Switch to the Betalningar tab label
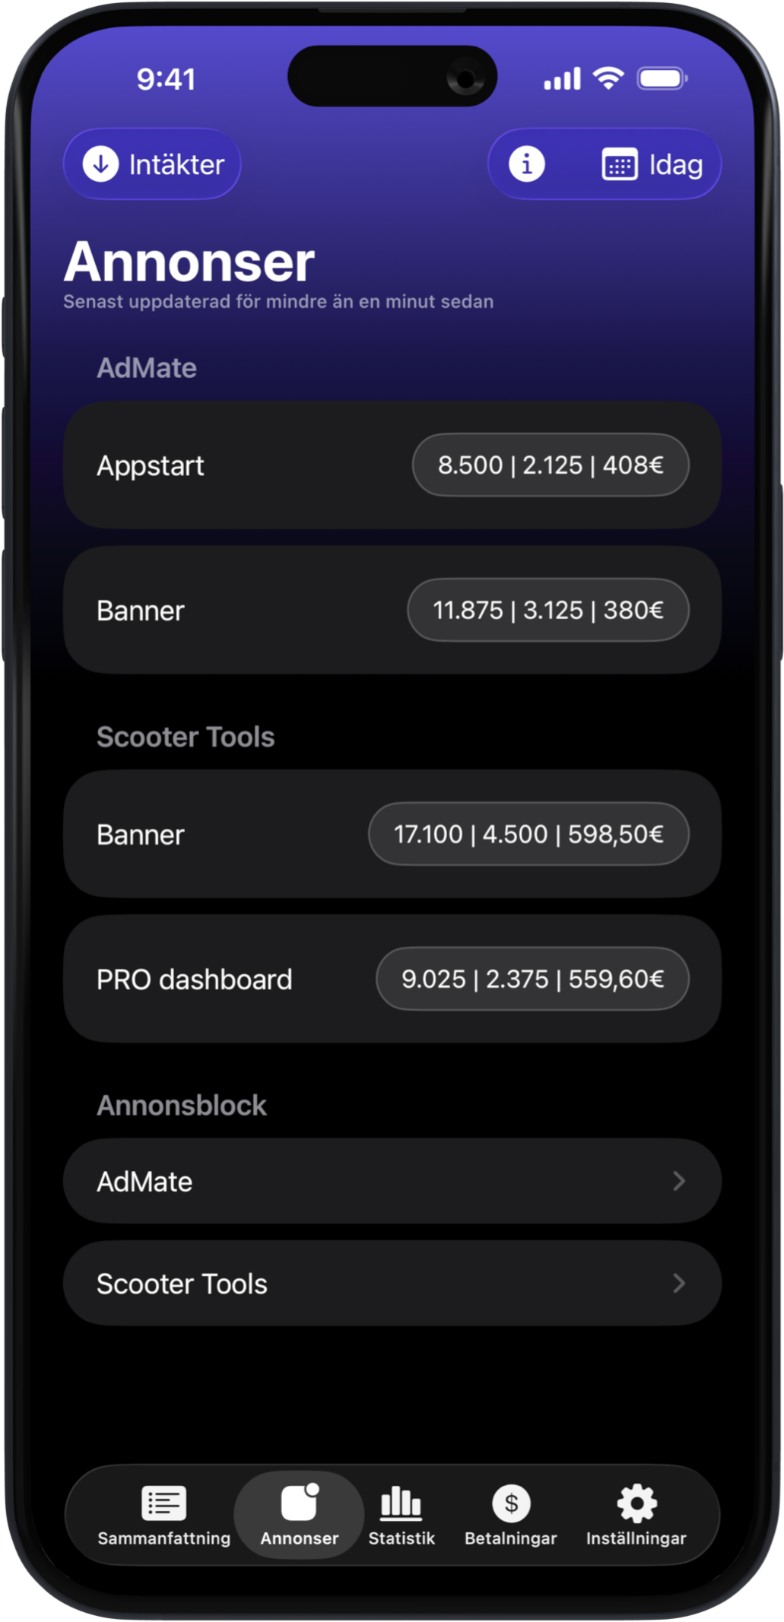This screenshot has width=784, height=1622. point(511,1538)
